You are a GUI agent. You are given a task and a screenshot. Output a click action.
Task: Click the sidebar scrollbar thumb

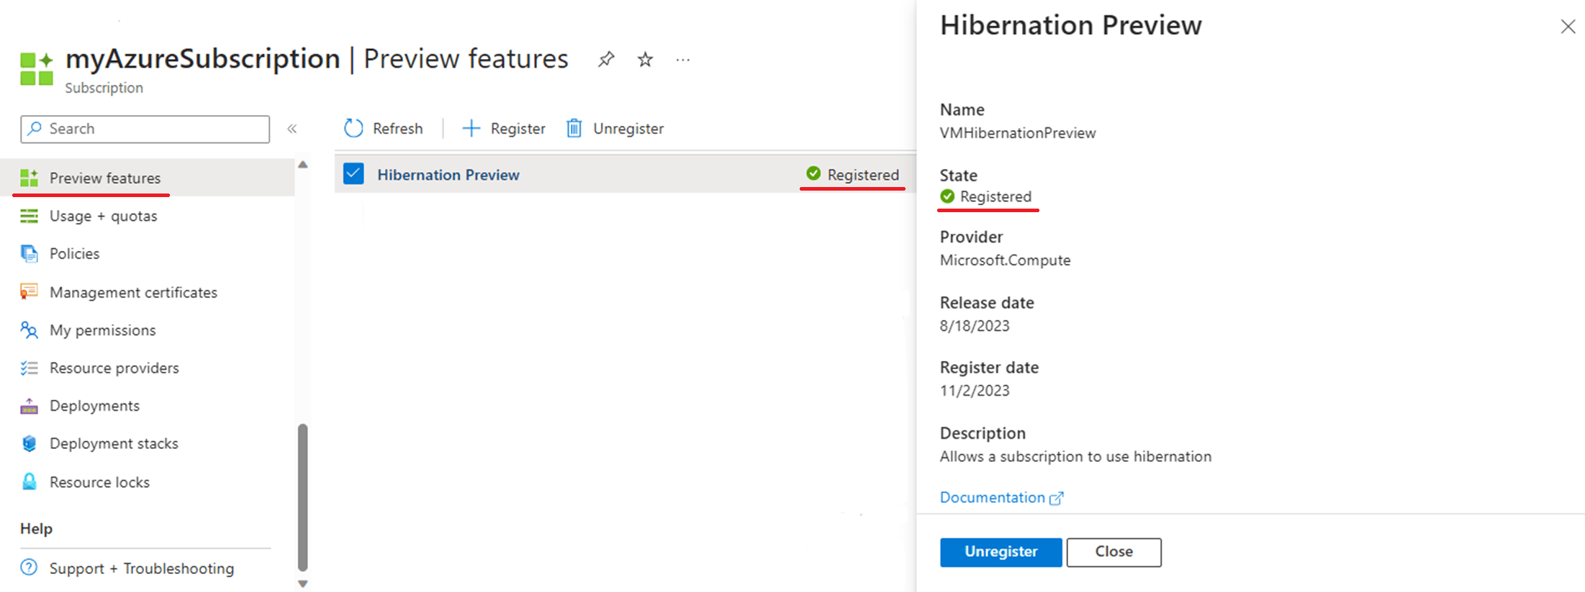pos(302,497)
